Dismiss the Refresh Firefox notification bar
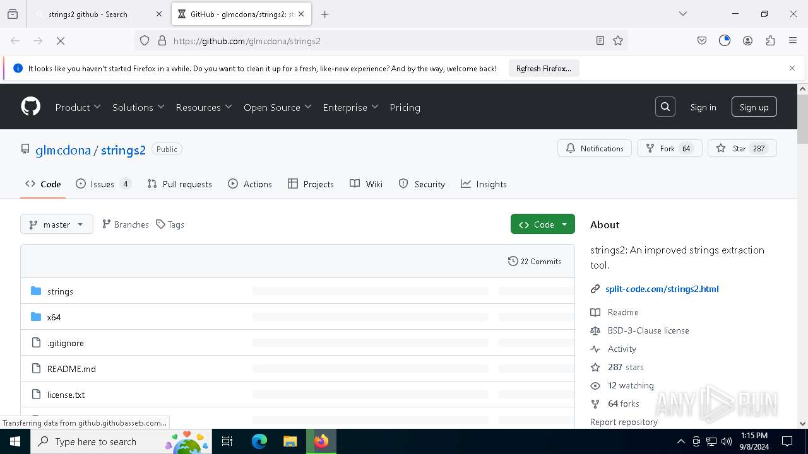 (792, 68)
